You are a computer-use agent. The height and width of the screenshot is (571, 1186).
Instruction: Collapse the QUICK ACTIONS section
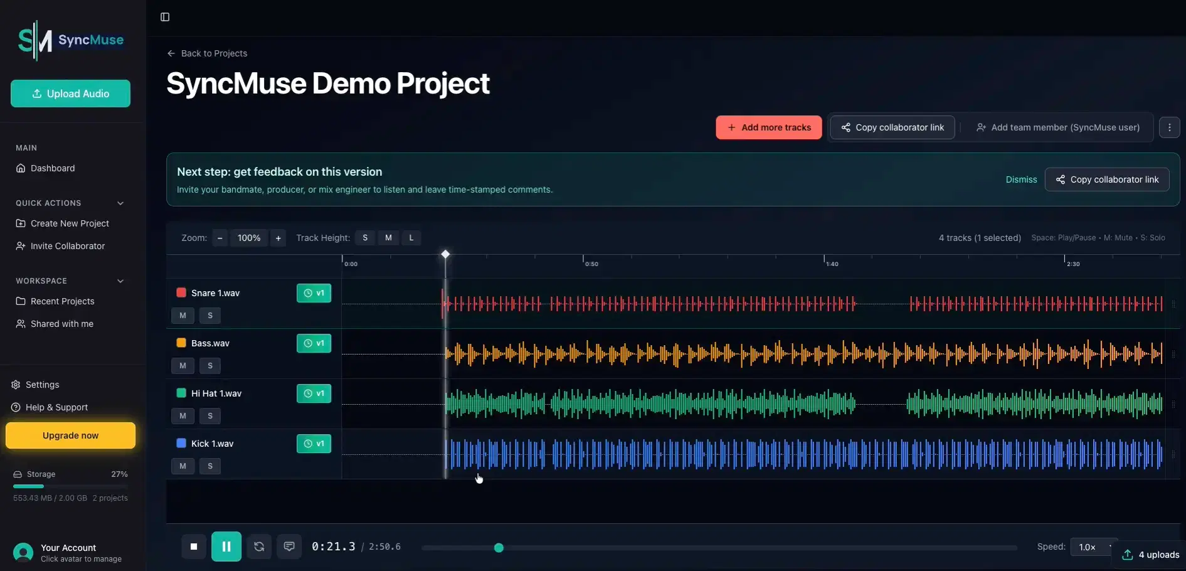click(120, 203)
